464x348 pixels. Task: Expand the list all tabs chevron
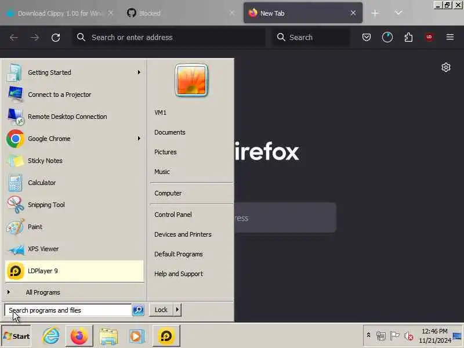tap(398, 13)
